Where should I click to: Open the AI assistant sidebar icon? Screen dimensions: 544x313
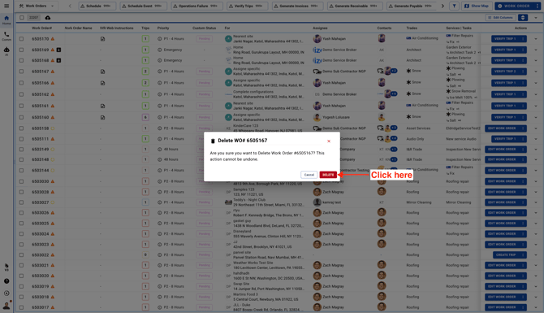(6, 51)
